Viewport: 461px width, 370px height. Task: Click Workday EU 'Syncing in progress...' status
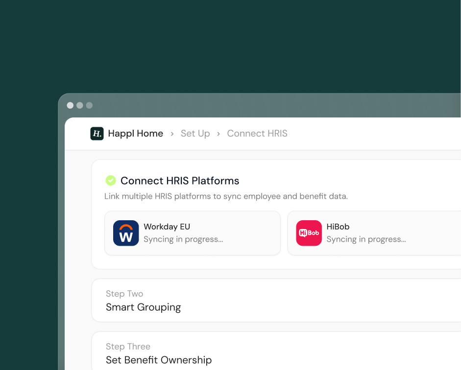183,239
